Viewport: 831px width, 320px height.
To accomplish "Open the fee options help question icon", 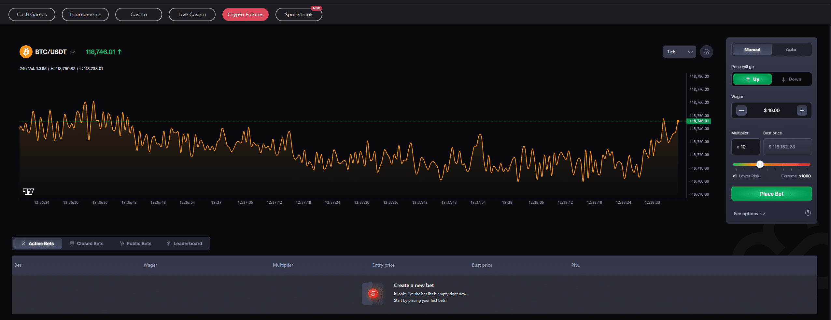I will click(x=808, y=213).
